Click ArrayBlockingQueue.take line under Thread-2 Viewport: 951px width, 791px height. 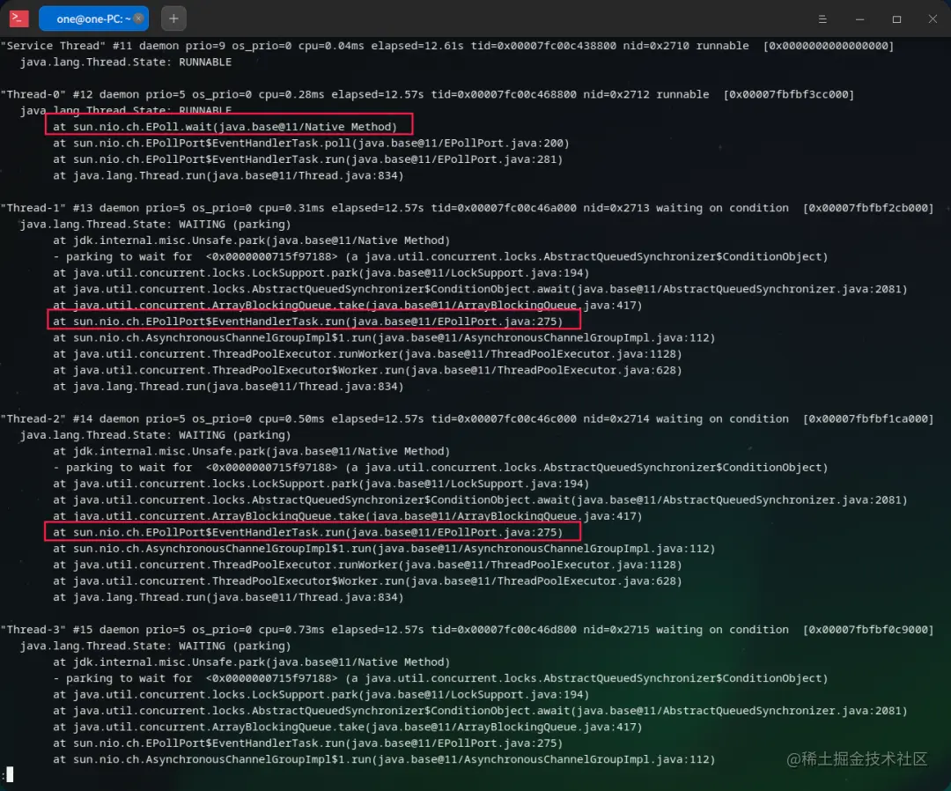347,516
